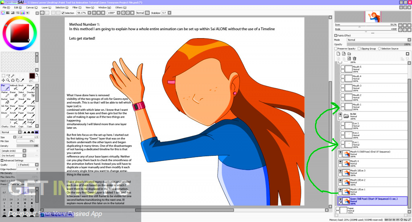This screenshot has height=222, width=412.
Task: Toggle the Selection display checkbox
Action: coord(63,13)
